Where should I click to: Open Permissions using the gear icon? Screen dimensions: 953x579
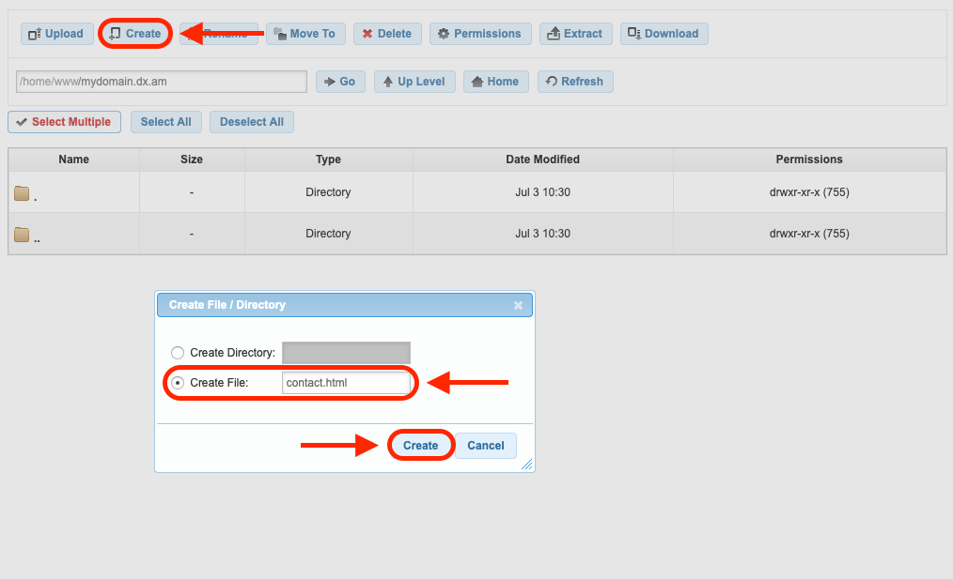point(480,33)
